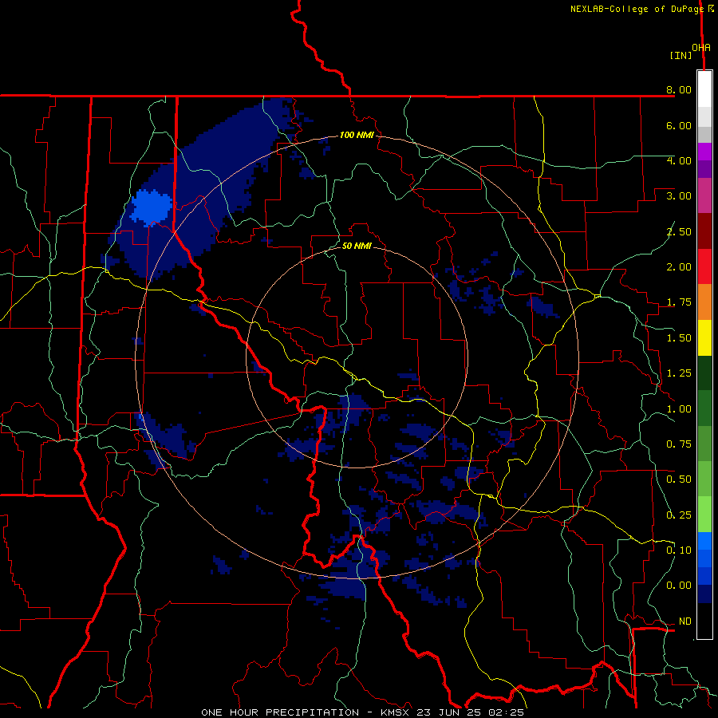Image resolution: width=718 pixels, height=718 pixels.
Task: Select the 2.00 legend value
Action: pyautogui.click(x=679, y=267)
